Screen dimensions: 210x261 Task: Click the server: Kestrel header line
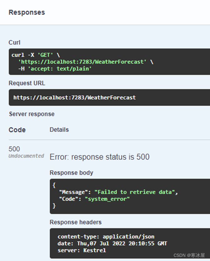tap(82, 250)
